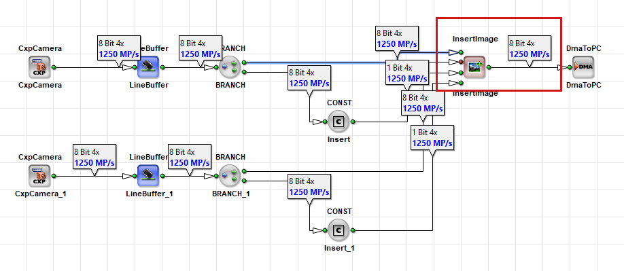Click the LineBuffer_1 operator icon
Screen dimensions: 624x271
pos(148,176)
